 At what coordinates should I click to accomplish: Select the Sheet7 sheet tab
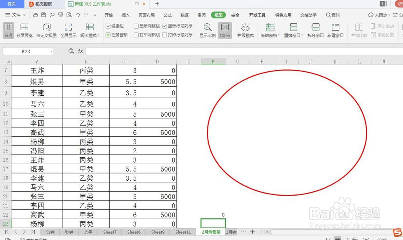(110, 232)
